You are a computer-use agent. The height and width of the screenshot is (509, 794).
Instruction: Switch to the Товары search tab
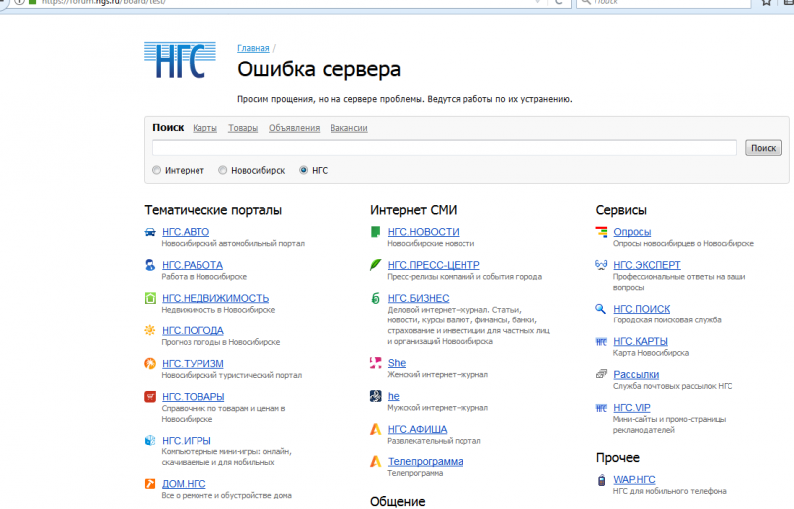pyautogui.click(x=243, y=128)
